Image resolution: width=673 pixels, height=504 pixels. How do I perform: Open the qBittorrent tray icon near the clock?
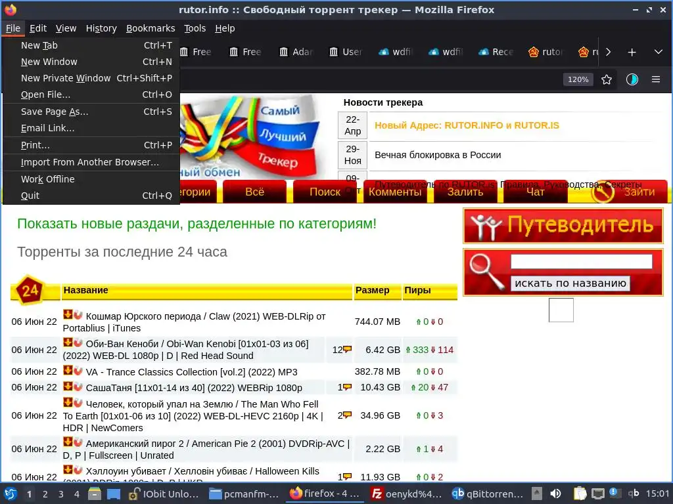pos(634,493)
